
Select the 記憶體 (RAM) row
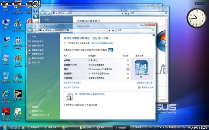coord(97,65)
